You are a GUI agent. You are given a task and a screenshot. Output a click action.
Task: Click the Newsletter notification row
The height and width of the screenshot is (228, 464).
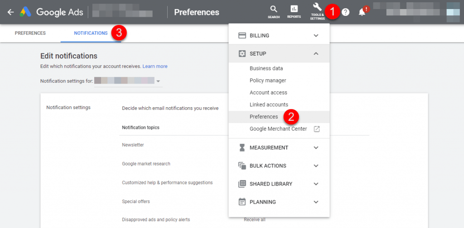tap(133, 145)
